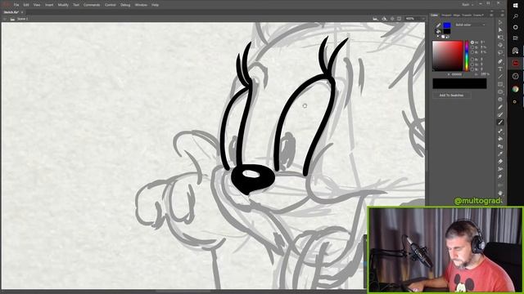Click the hex color value field

tap(456, 74)
